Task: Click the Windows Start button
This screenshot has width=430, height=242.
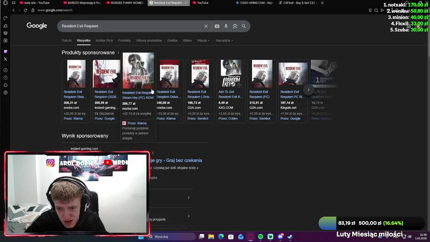Action: coord(141,237)
